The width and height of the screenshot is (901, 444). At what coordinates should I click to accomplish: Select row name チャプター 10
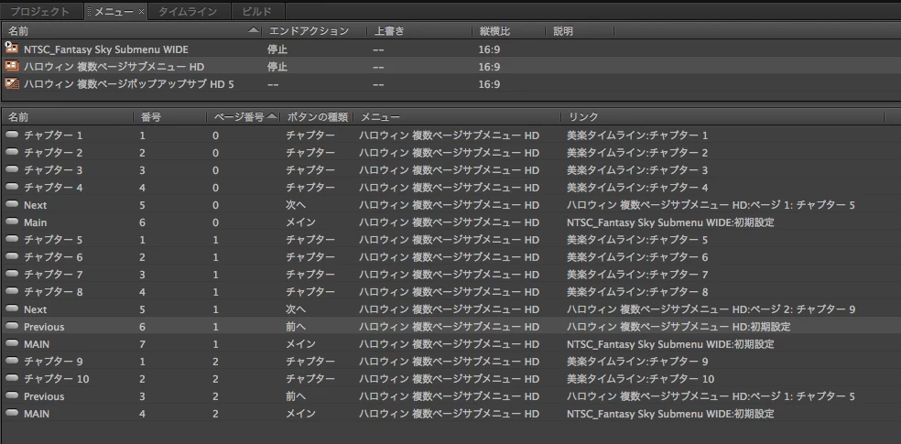[x=57, y=378]
